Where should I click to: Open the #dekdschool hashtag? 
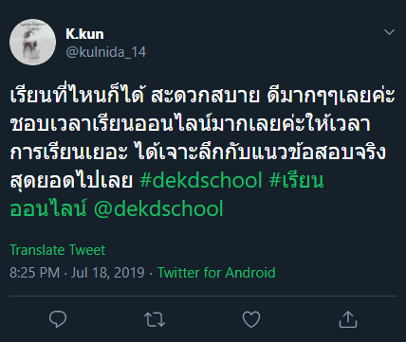click(201, 180)
